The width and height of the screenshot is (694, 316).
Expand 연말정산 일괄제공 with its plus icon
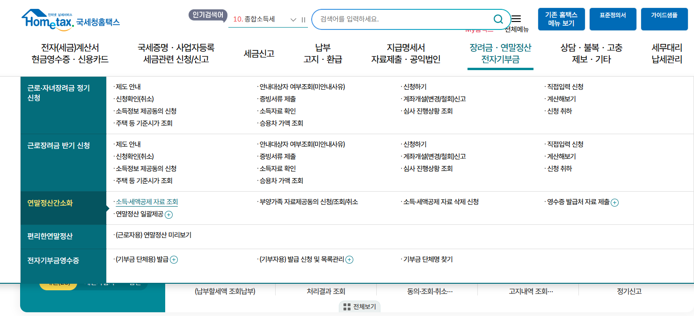tap(168, 215)
